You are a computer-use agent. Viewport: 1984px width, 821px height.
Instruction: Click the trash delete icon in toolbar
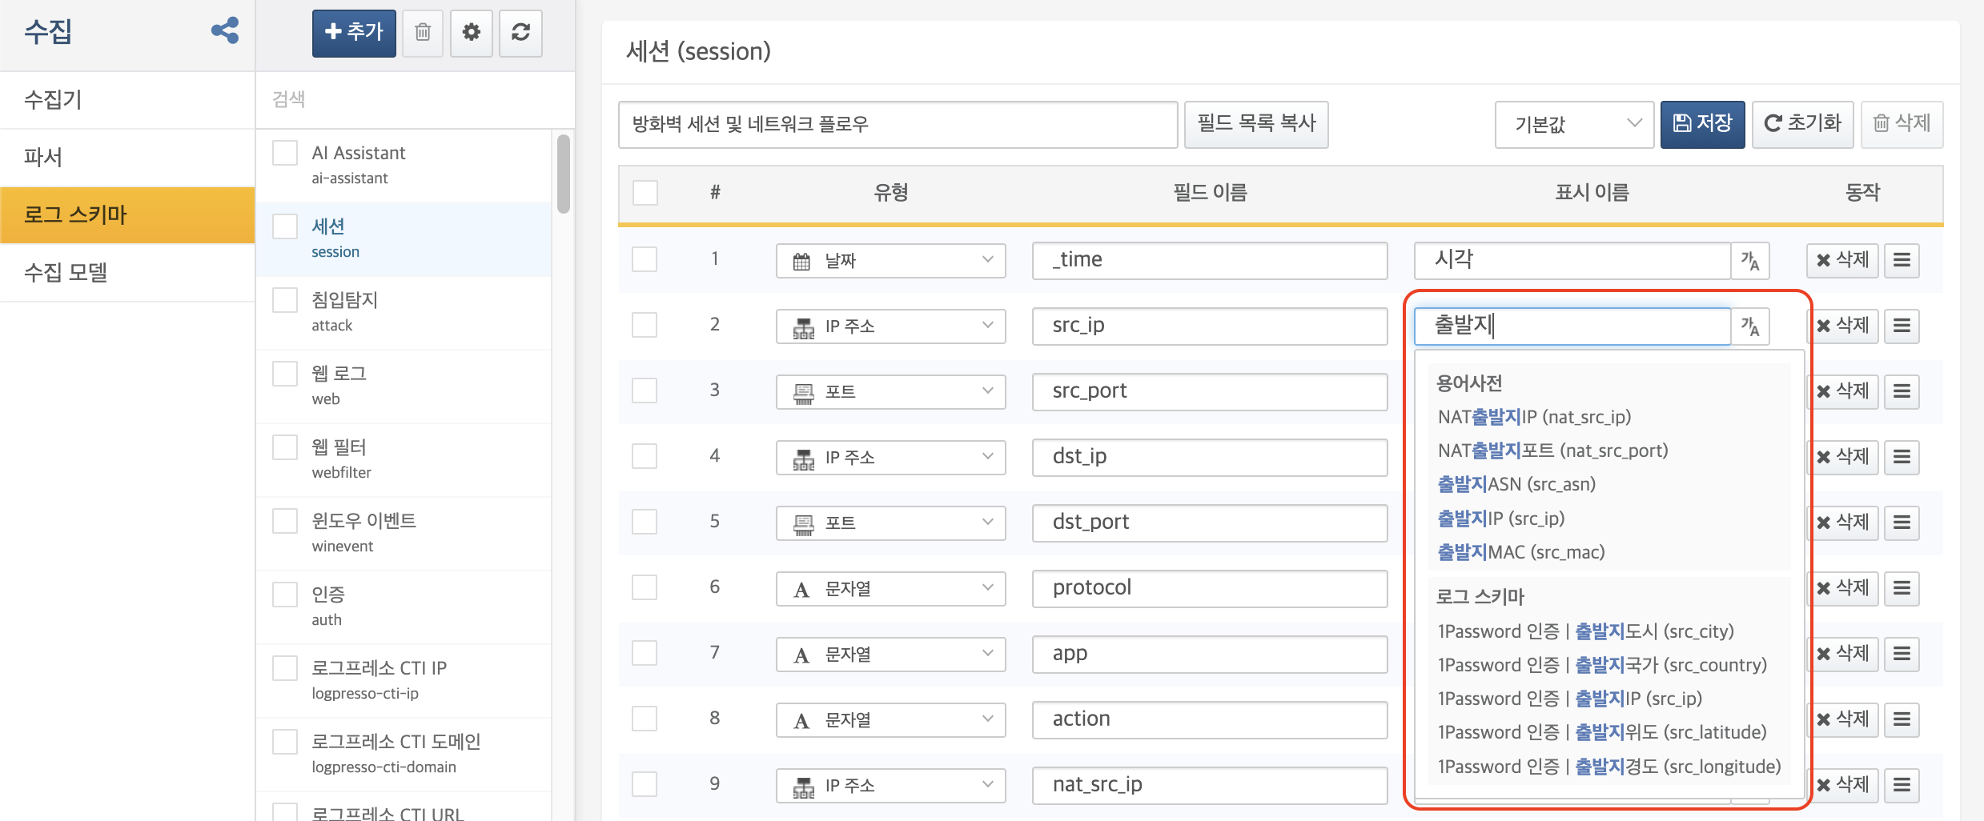click(x=423, y=33)
